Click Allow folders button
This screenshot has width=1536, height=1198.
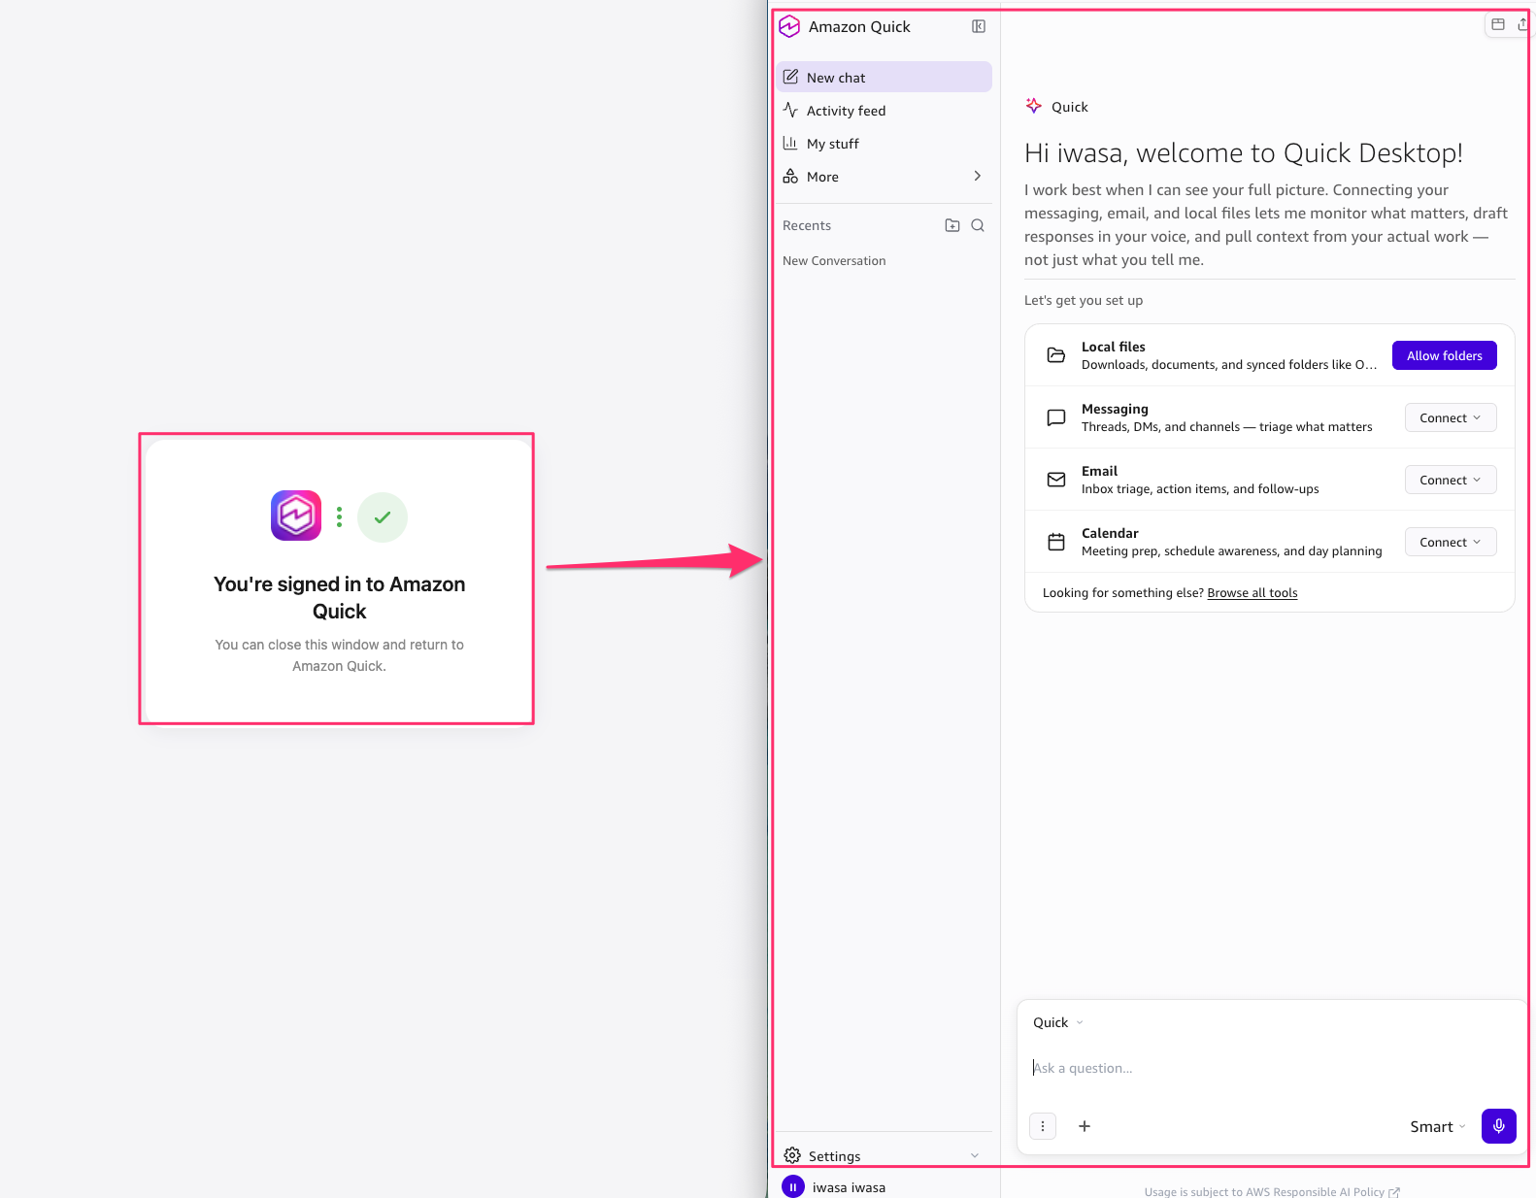(1444, 355)
